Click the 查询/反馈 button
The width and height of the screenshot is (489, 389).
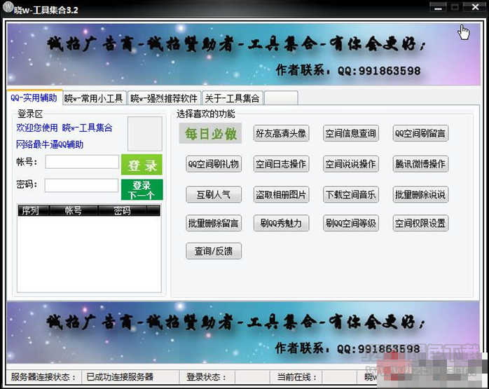click(213, 251)
